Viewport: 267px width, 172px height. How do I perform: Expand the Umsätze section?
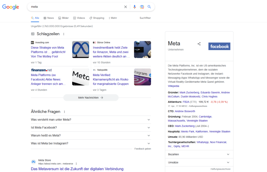199,162
